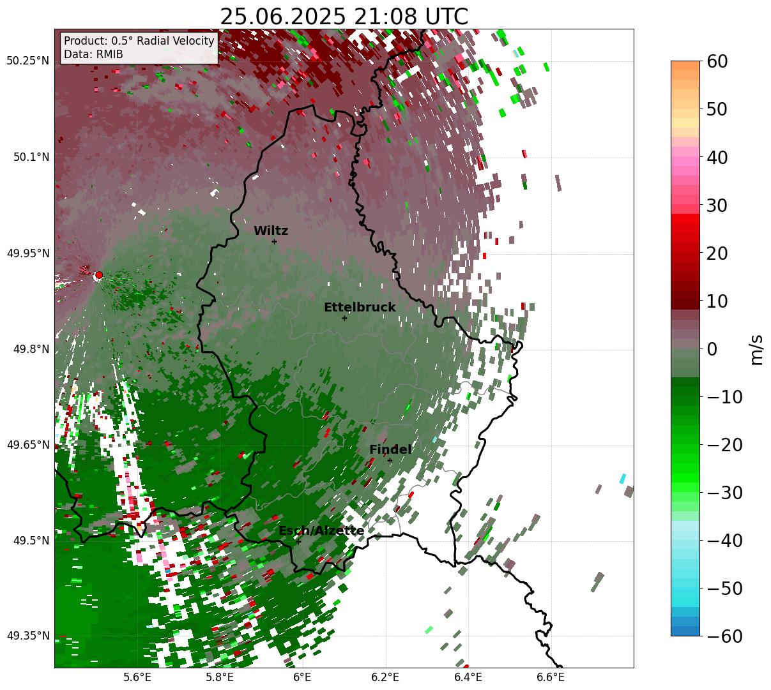Click the m/s colorbar unit label
Viewport: 771px width, 690px height.
(757, 349)
